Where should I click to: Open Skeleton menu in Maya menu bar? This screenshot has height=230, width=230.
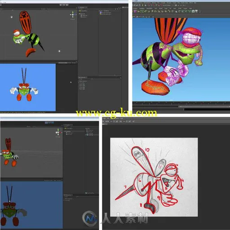coord(154,3)
